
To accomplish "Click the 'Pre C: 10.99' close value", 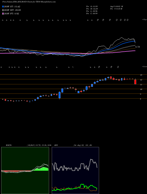I will (92, 14).
